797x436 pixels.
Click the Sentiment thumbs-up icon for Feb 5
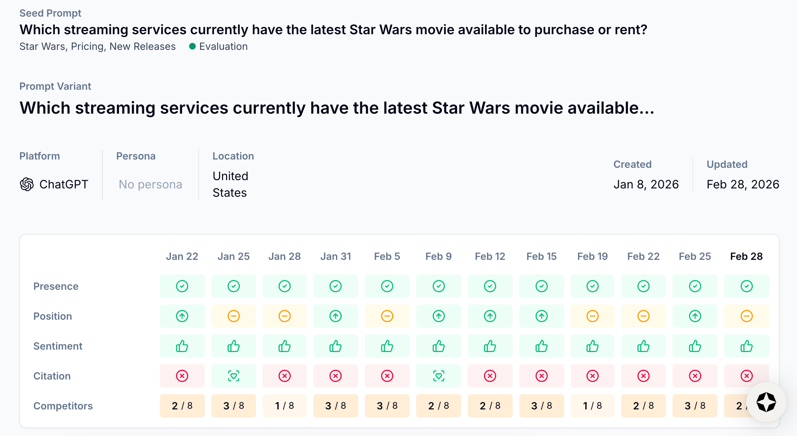tap(387, 346)
